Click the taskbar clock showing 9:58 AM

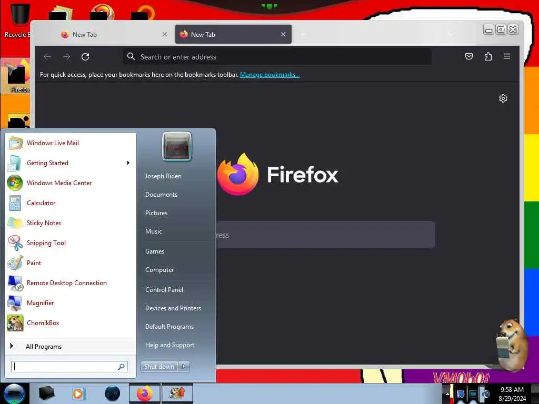512,394
